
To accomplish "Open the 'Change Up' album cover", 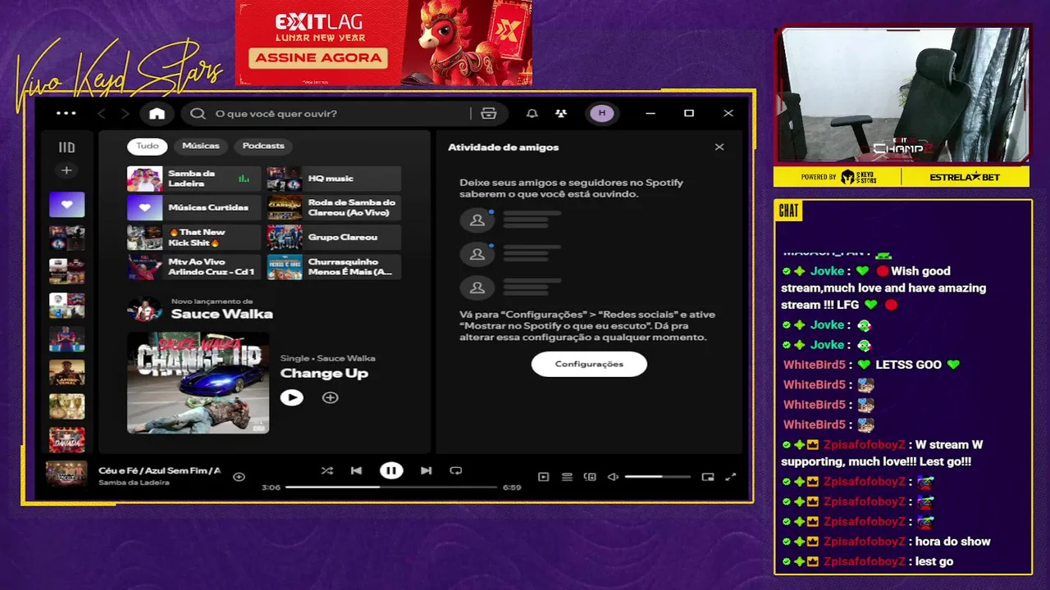I will click(198, 383).
